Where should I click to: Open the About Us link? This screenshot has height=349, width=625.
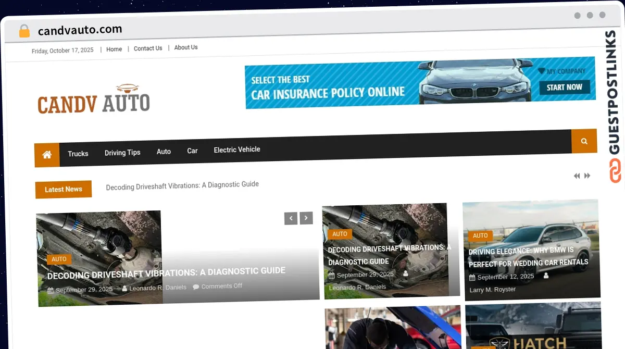[186, 47]
